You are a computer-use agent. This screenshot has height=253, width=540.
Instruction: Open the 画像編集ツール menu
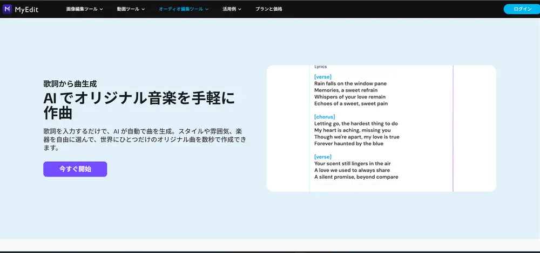(x=84, y=9)
